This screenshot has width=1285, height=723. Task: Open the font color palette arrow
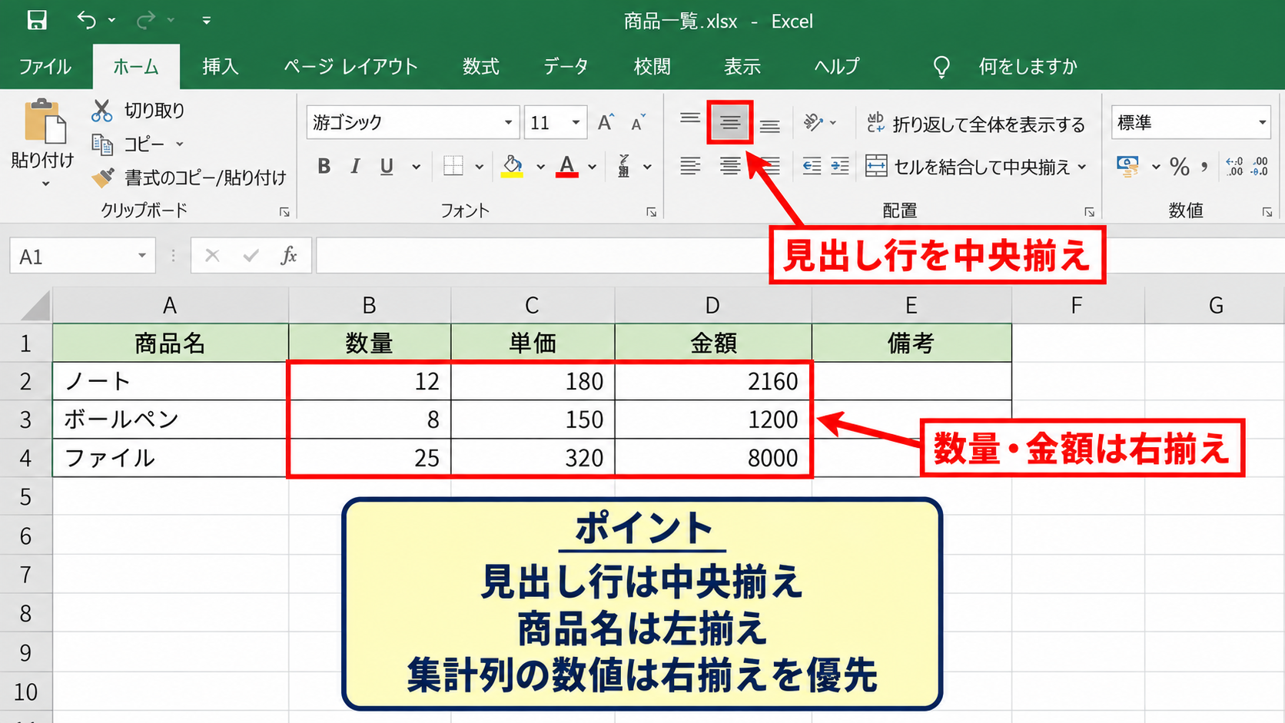pyautogui.click(x=593, y=167)
